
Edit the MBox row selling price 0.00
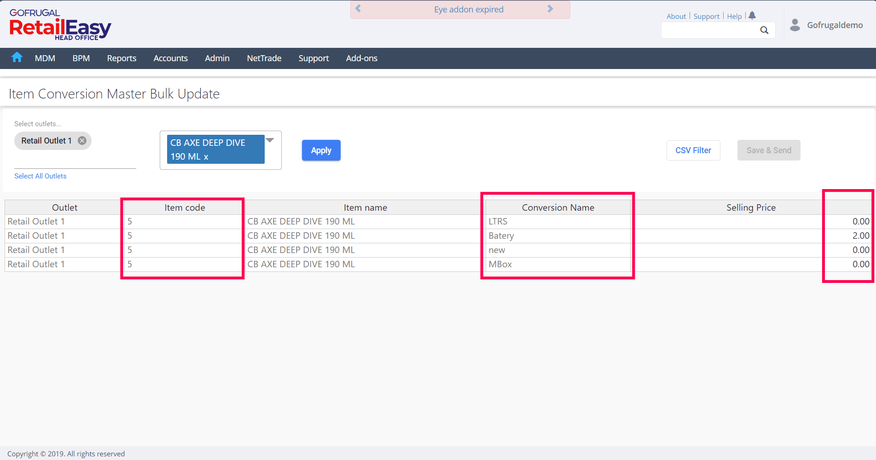(x=751, y=264)
